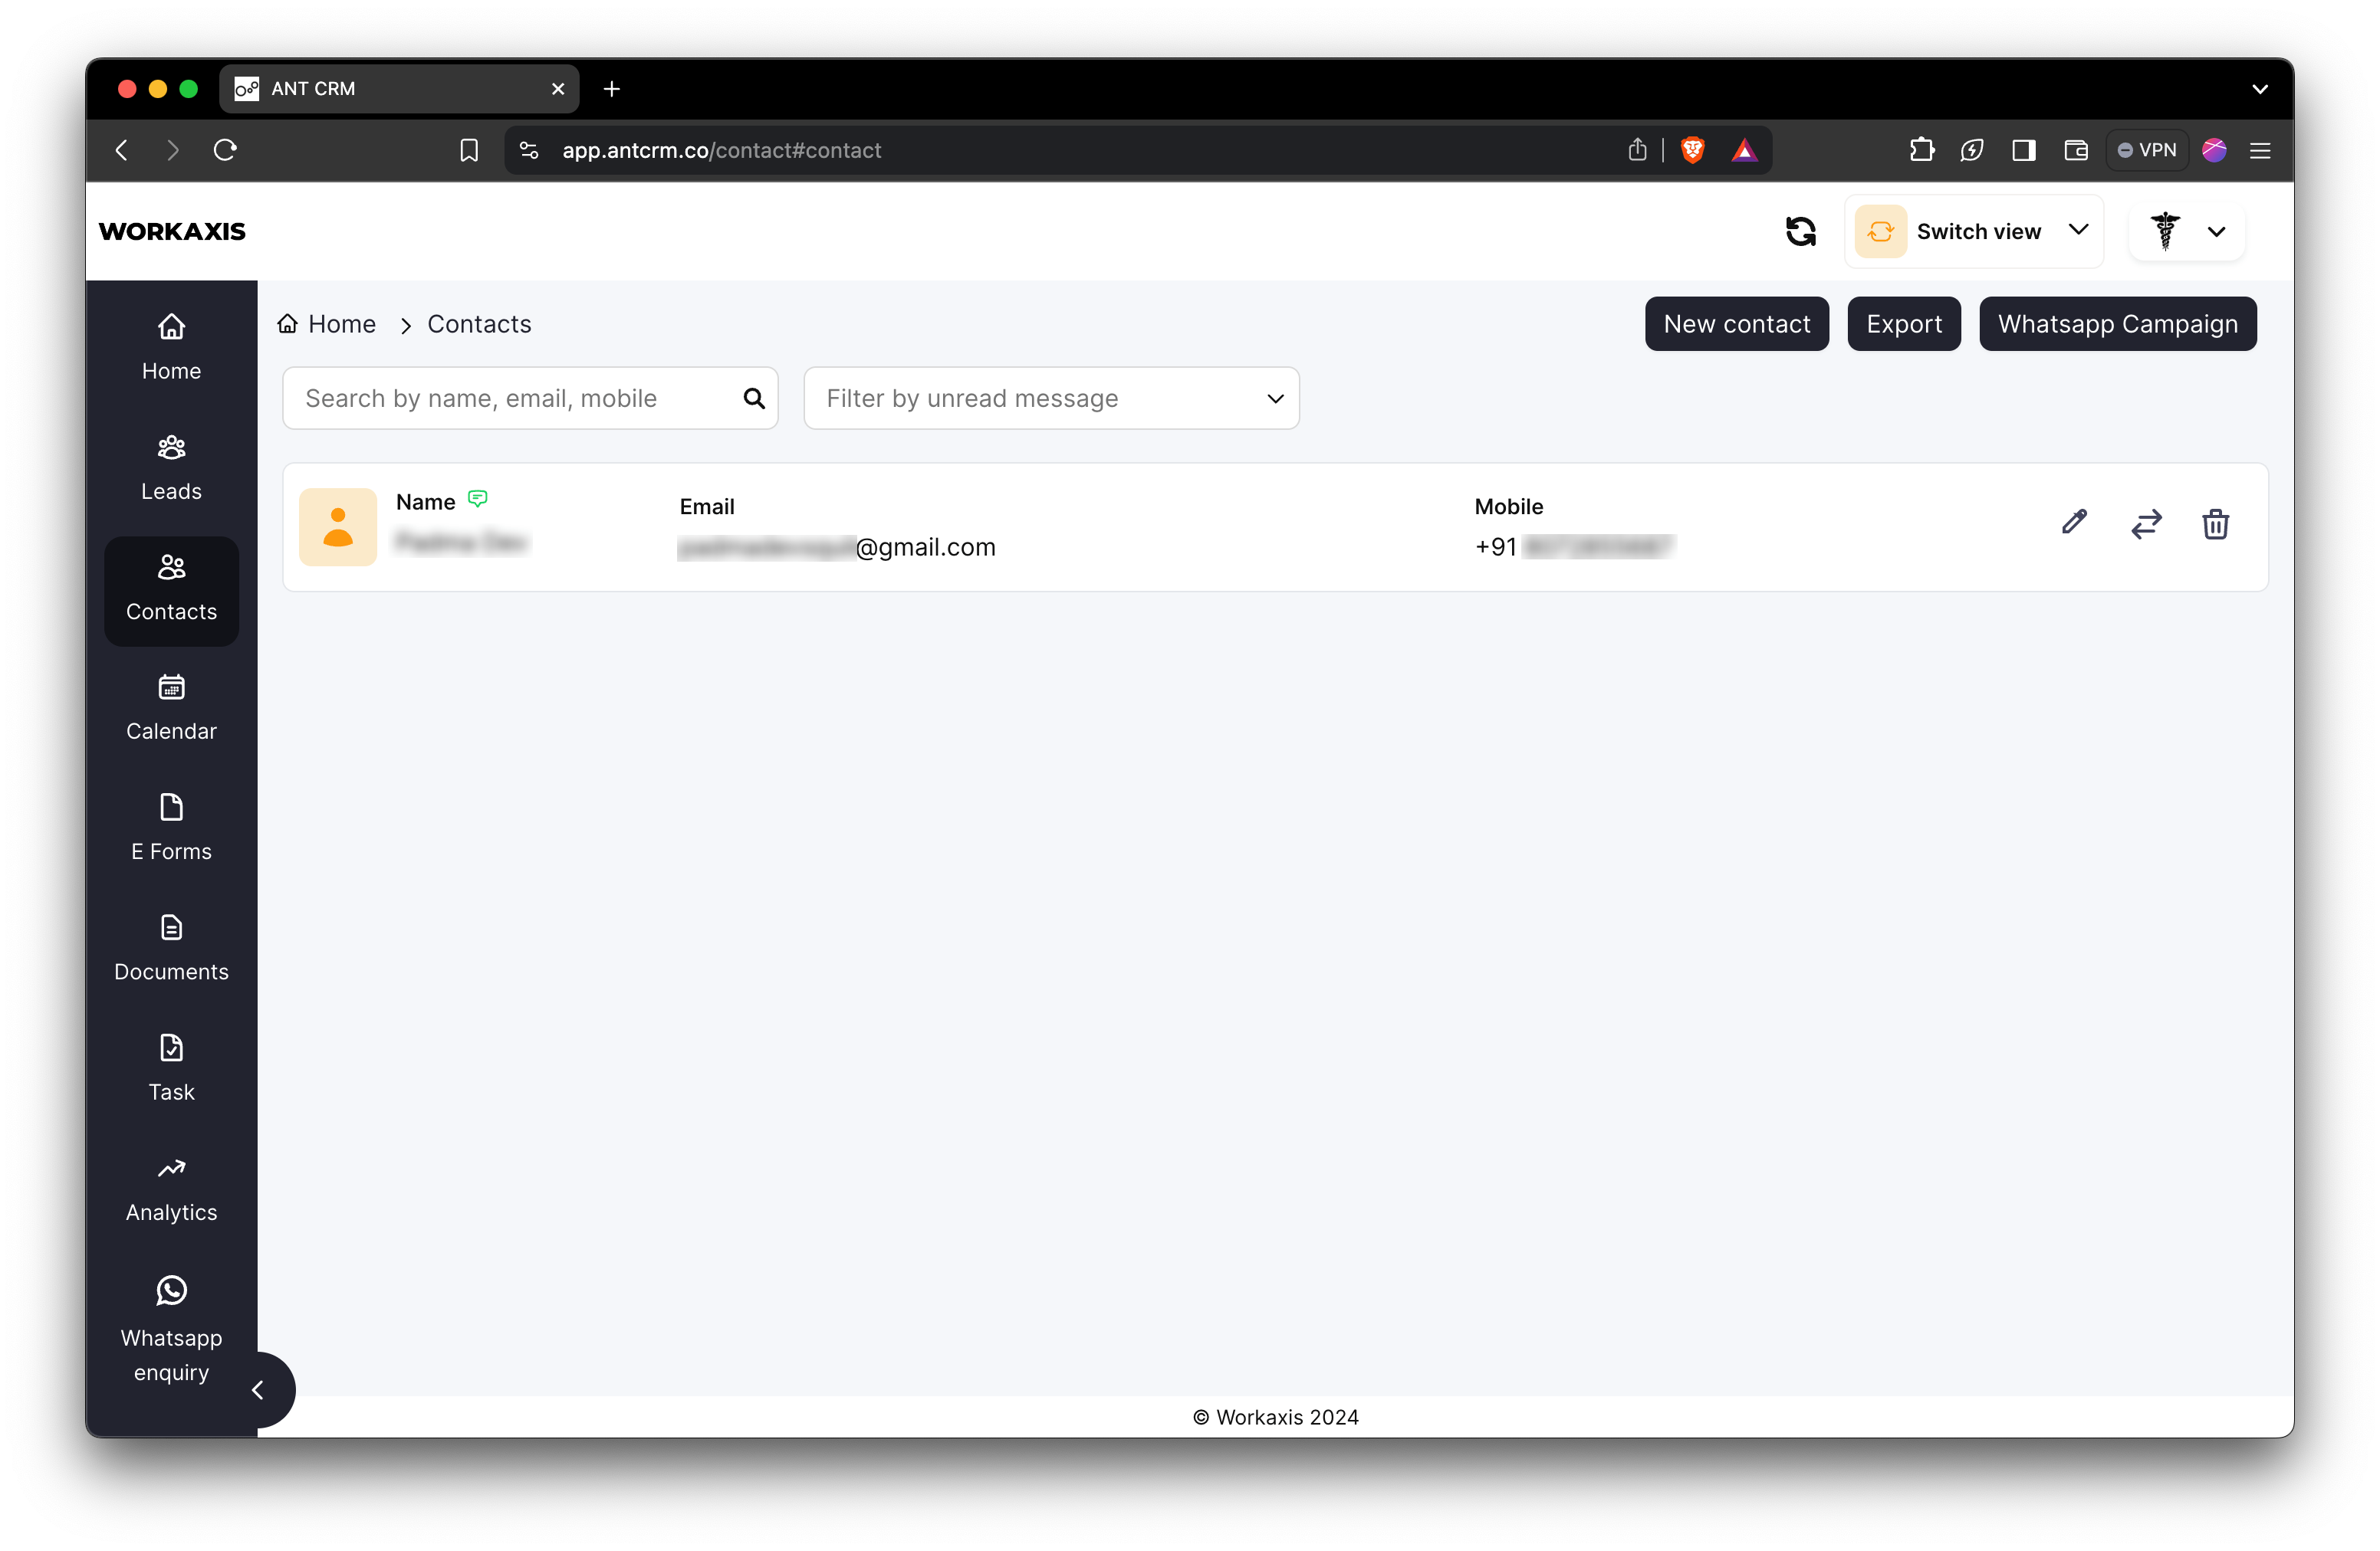Click the search magnifier icon
This screenshot has height=1551, width=2380.
(754, 398)
